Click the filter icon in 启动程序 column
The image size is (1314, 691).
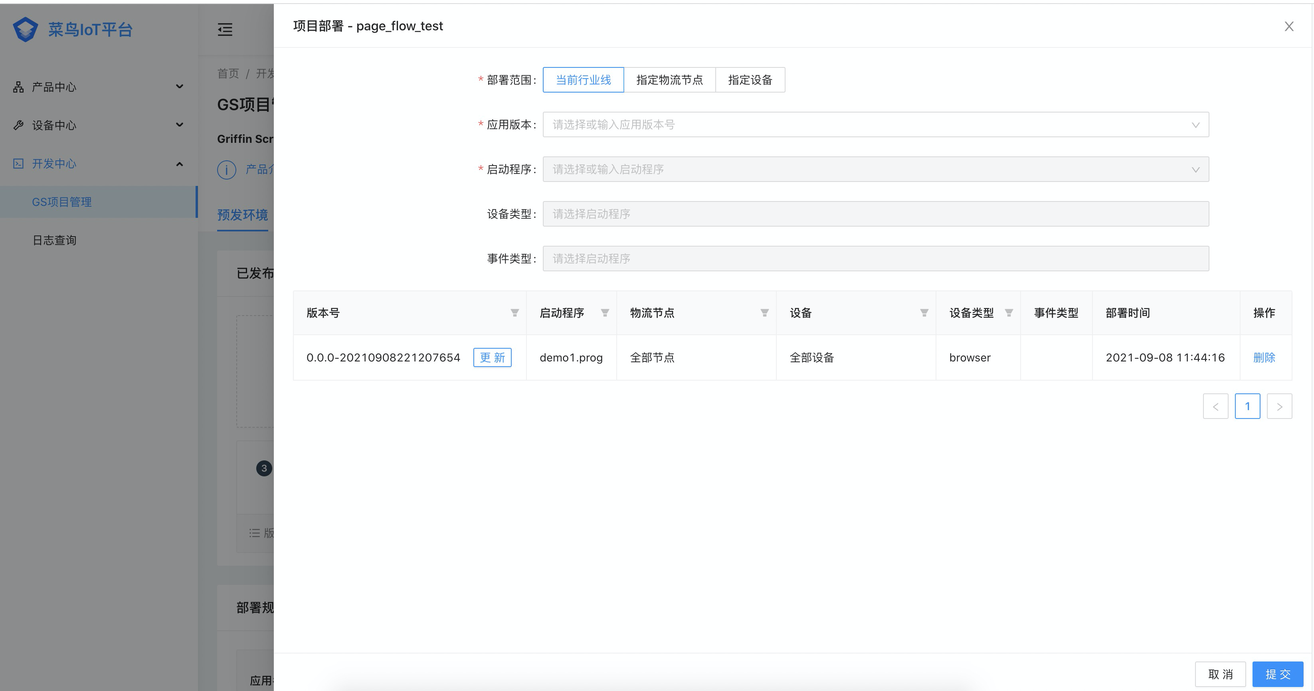(x=605, y=313)
